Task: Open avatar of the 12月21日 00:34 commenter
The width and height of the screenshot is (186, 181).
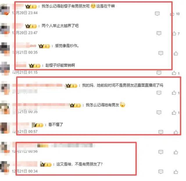Action: tap(5, 168)
